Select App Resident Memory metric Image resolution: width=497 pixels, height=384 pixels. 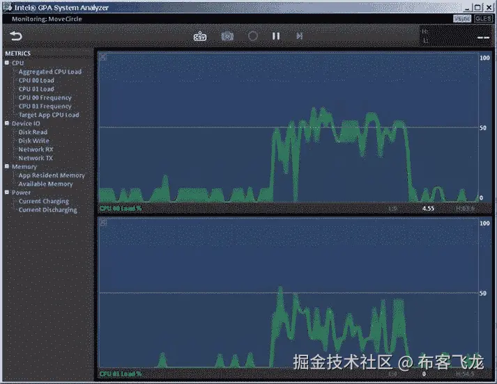click(52, 175)
